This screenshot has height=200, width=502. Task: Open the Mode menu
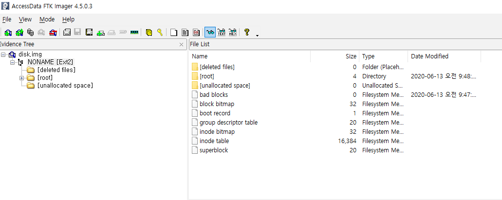pyautogui.click(x=47, y=19)
